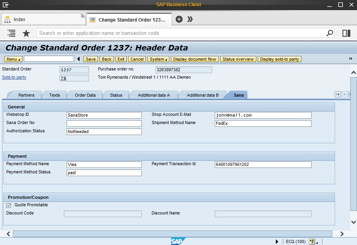Open the hamburger menu list icon
Screen dimensions: 357x245
[11, 33]
